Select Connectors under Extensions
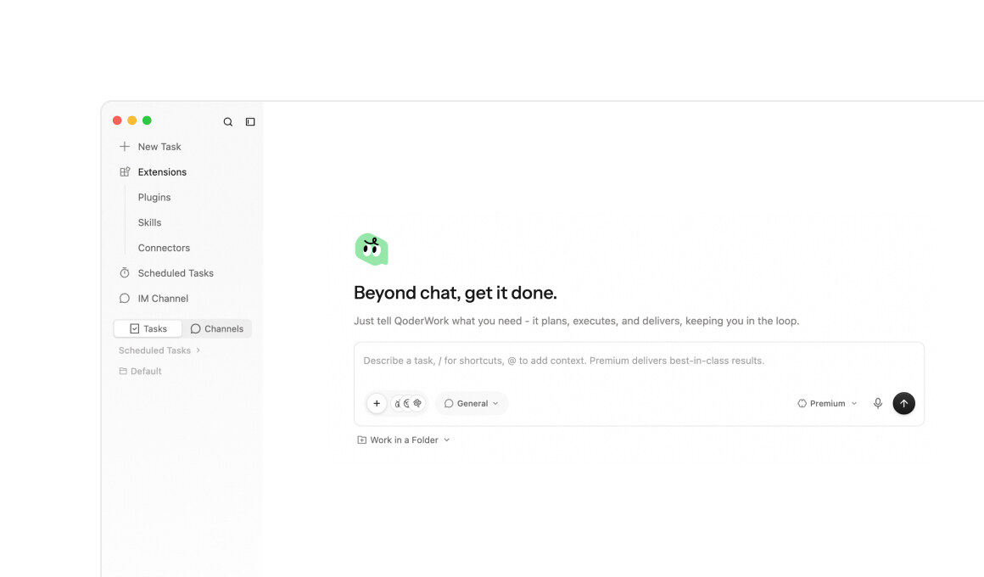 (x=164, y=248)
